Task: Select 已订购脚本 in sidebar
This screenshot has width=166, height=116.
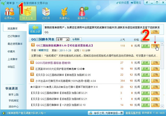Action: tap(14, 36)
